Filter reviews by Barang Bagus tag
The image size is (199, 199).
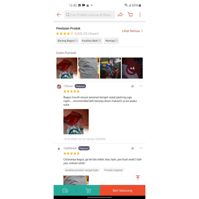click(x=67, y=41)
